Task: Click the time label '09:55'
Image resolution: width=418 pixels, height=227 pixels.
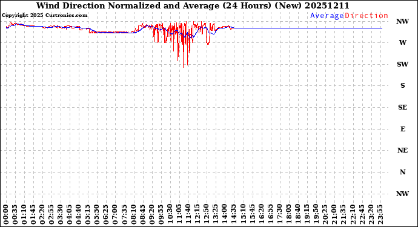Action: pos(161,215)
